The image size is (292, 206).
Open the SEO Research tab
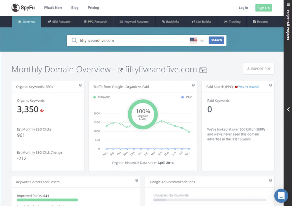60,22
